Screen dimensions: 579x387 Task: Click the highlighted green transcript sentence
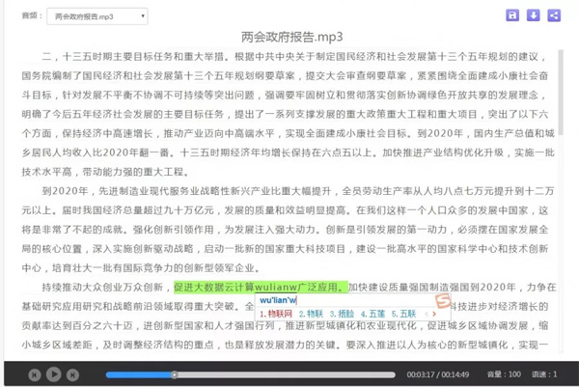258,287
